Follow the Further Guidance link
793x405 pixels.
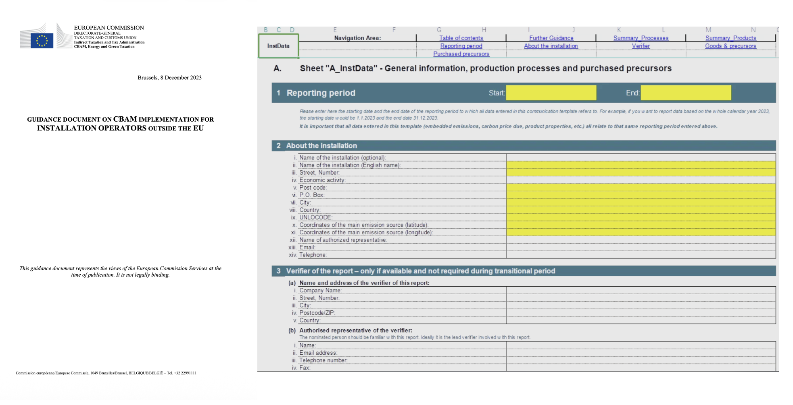(551, 38)
